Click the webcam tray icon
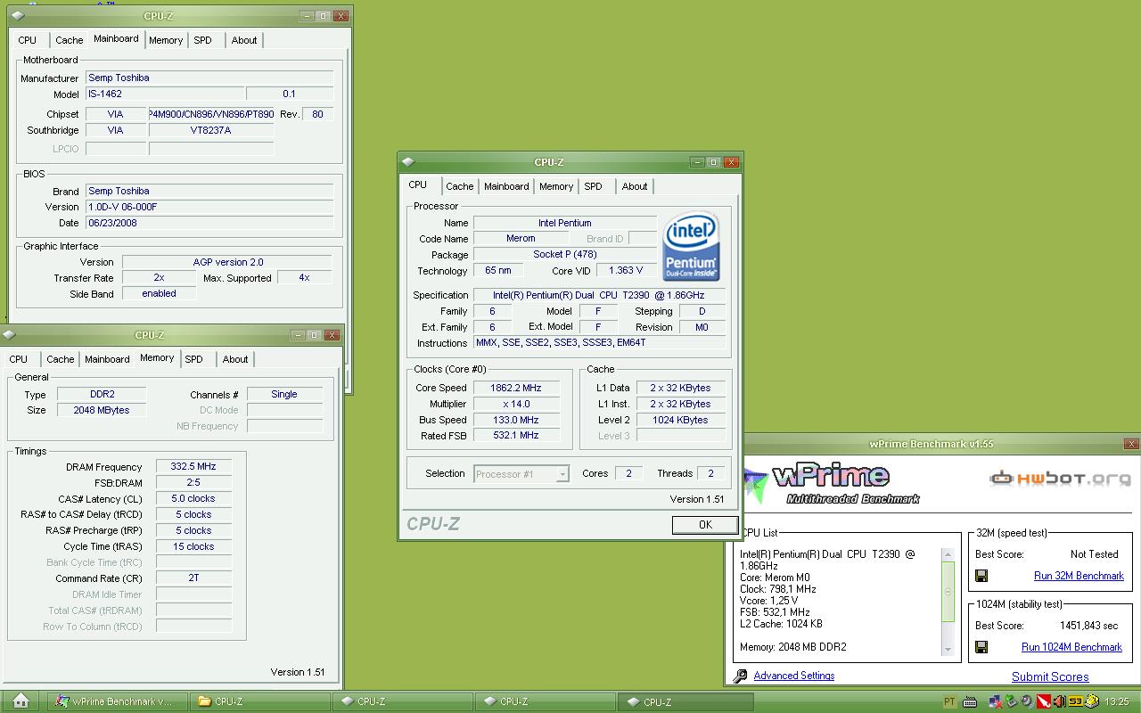 (1027, 701)
